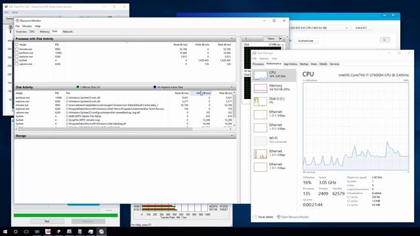Open the SSD 850 EVO drive dropdown

click(x=346, y=28)
